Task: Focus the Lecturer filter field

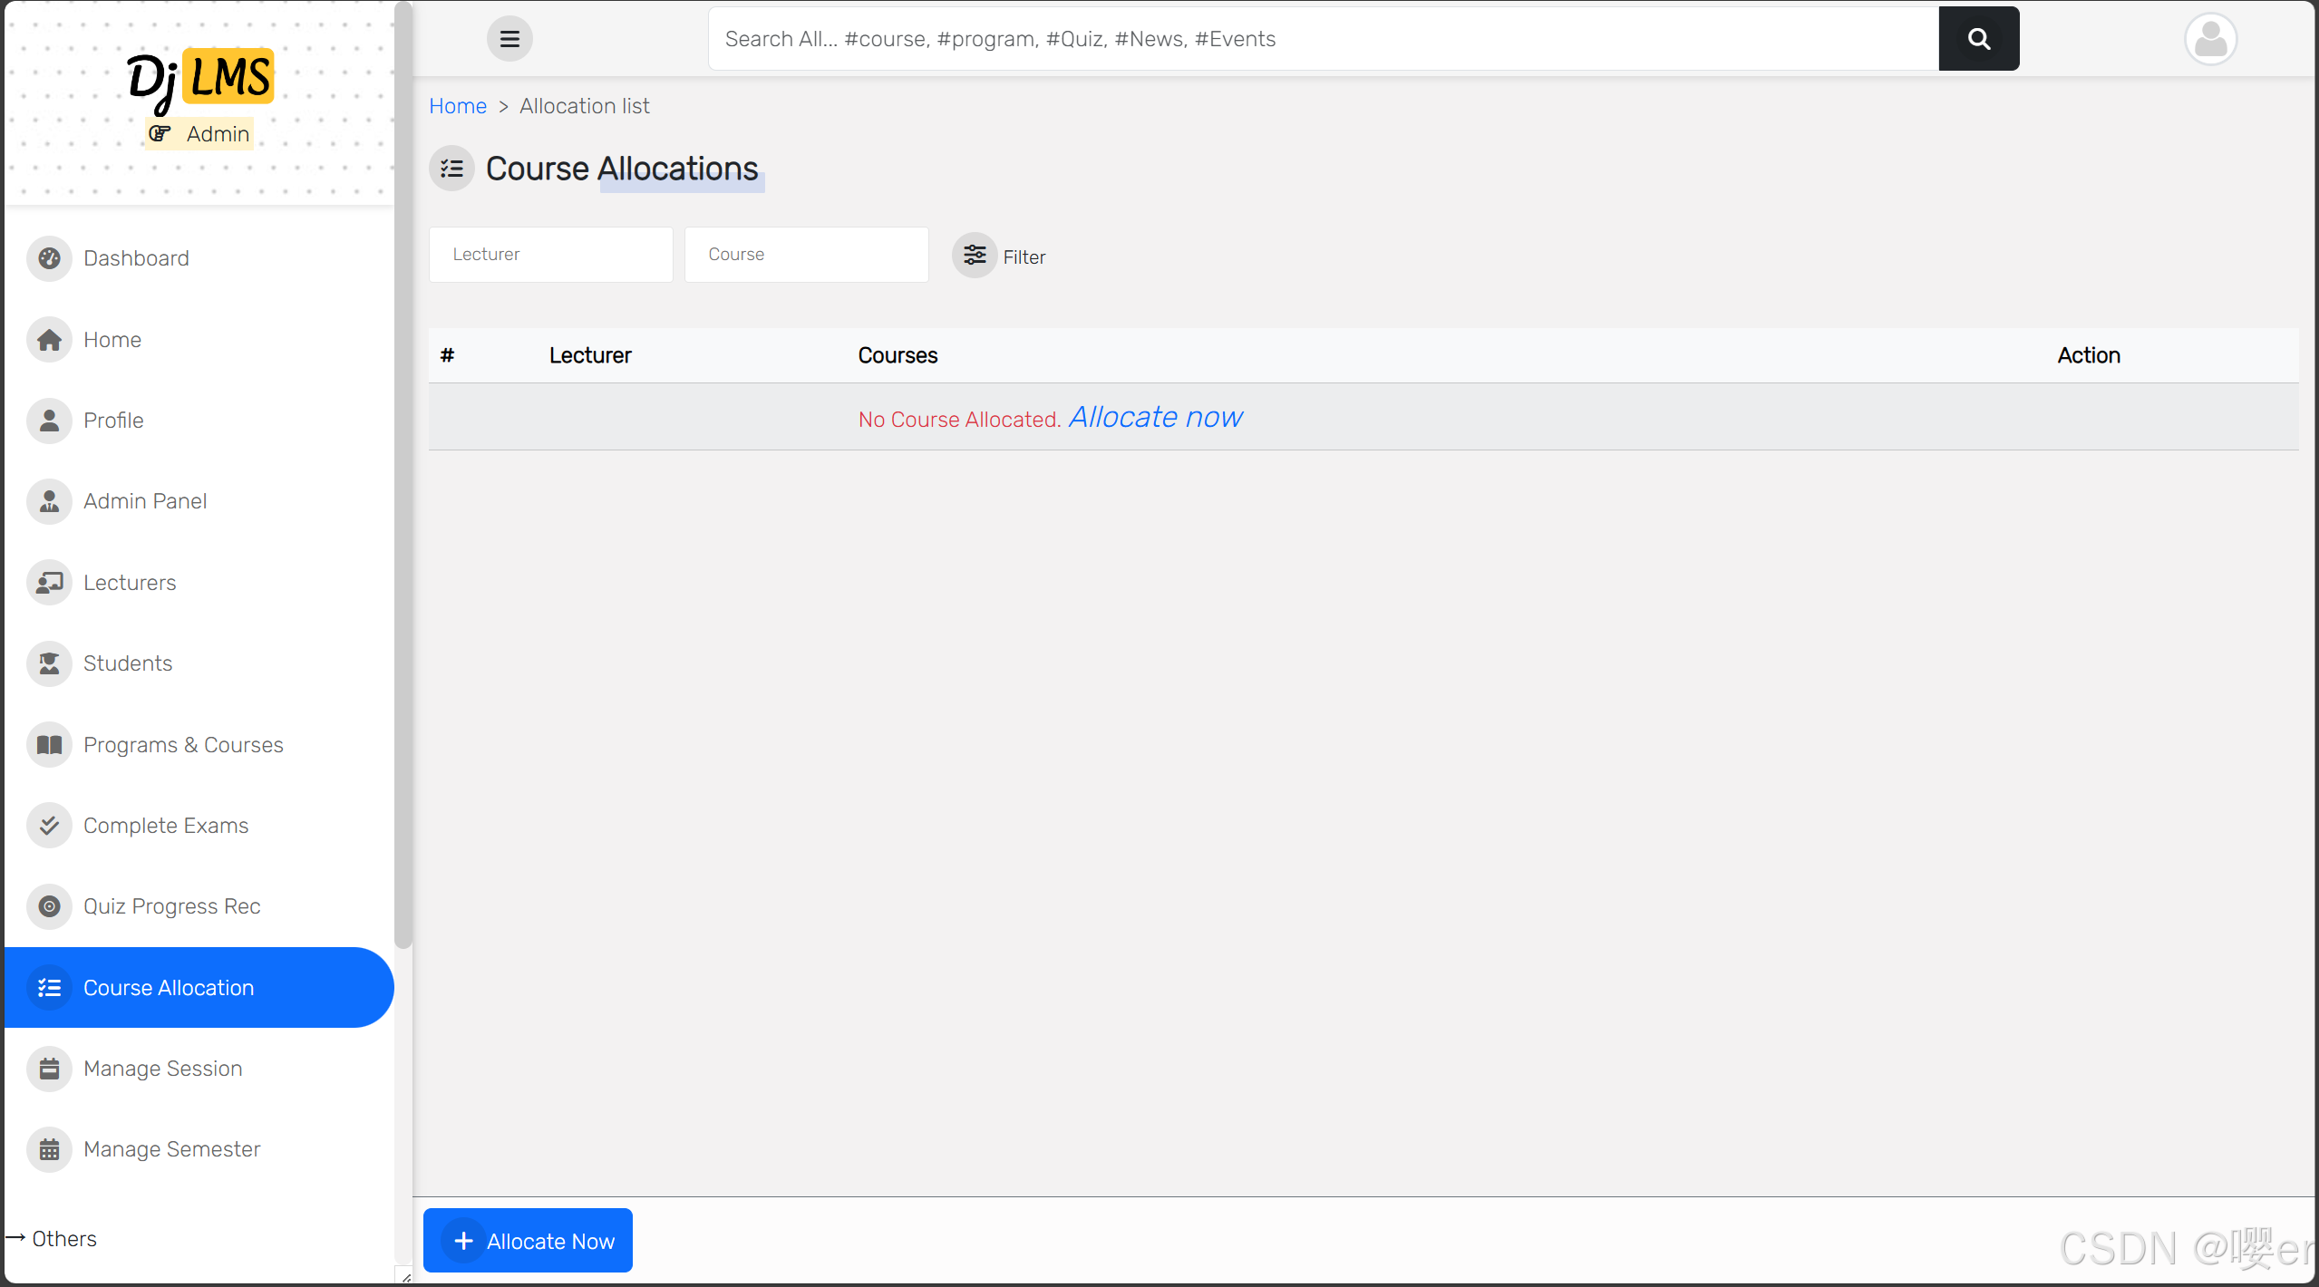Action: 550,255
